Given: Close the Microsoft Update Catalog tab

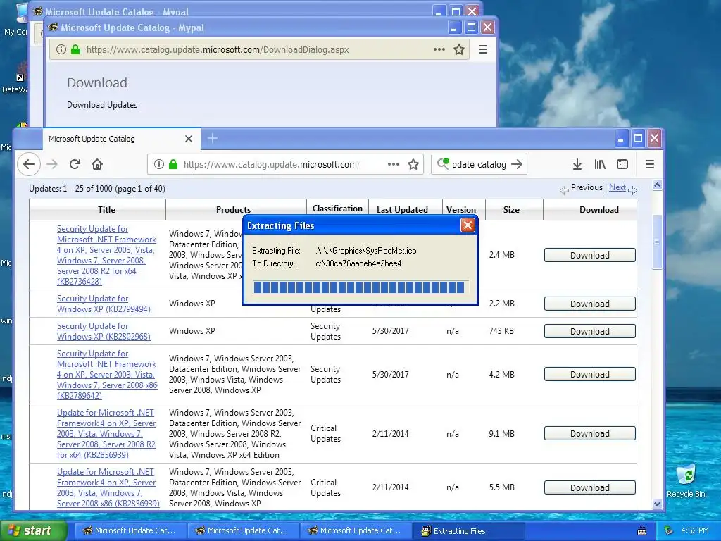Looking at the screenshot, I should (189, 139).
